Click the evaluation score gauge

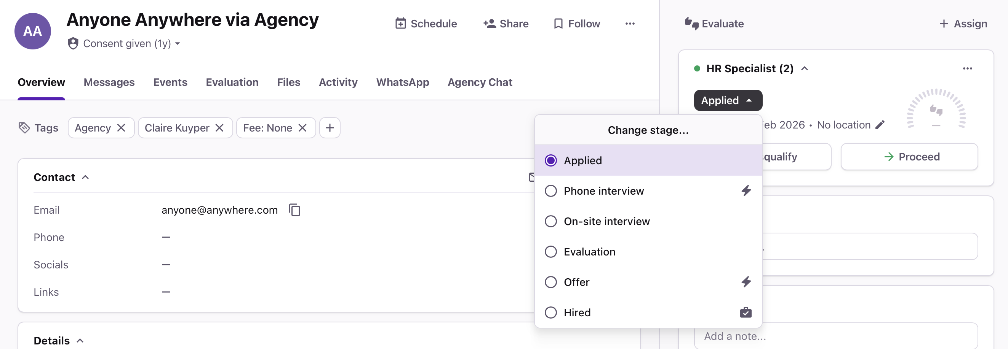936,108
